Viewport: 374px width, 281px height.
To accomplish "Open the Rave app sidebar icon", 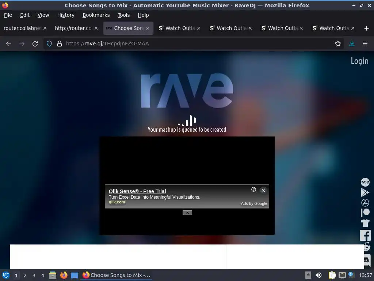I will (x=365, y=182).
